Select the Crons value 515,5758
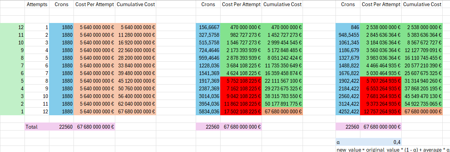This screenshot has height=152, width=450. click(x=208, y=42)
